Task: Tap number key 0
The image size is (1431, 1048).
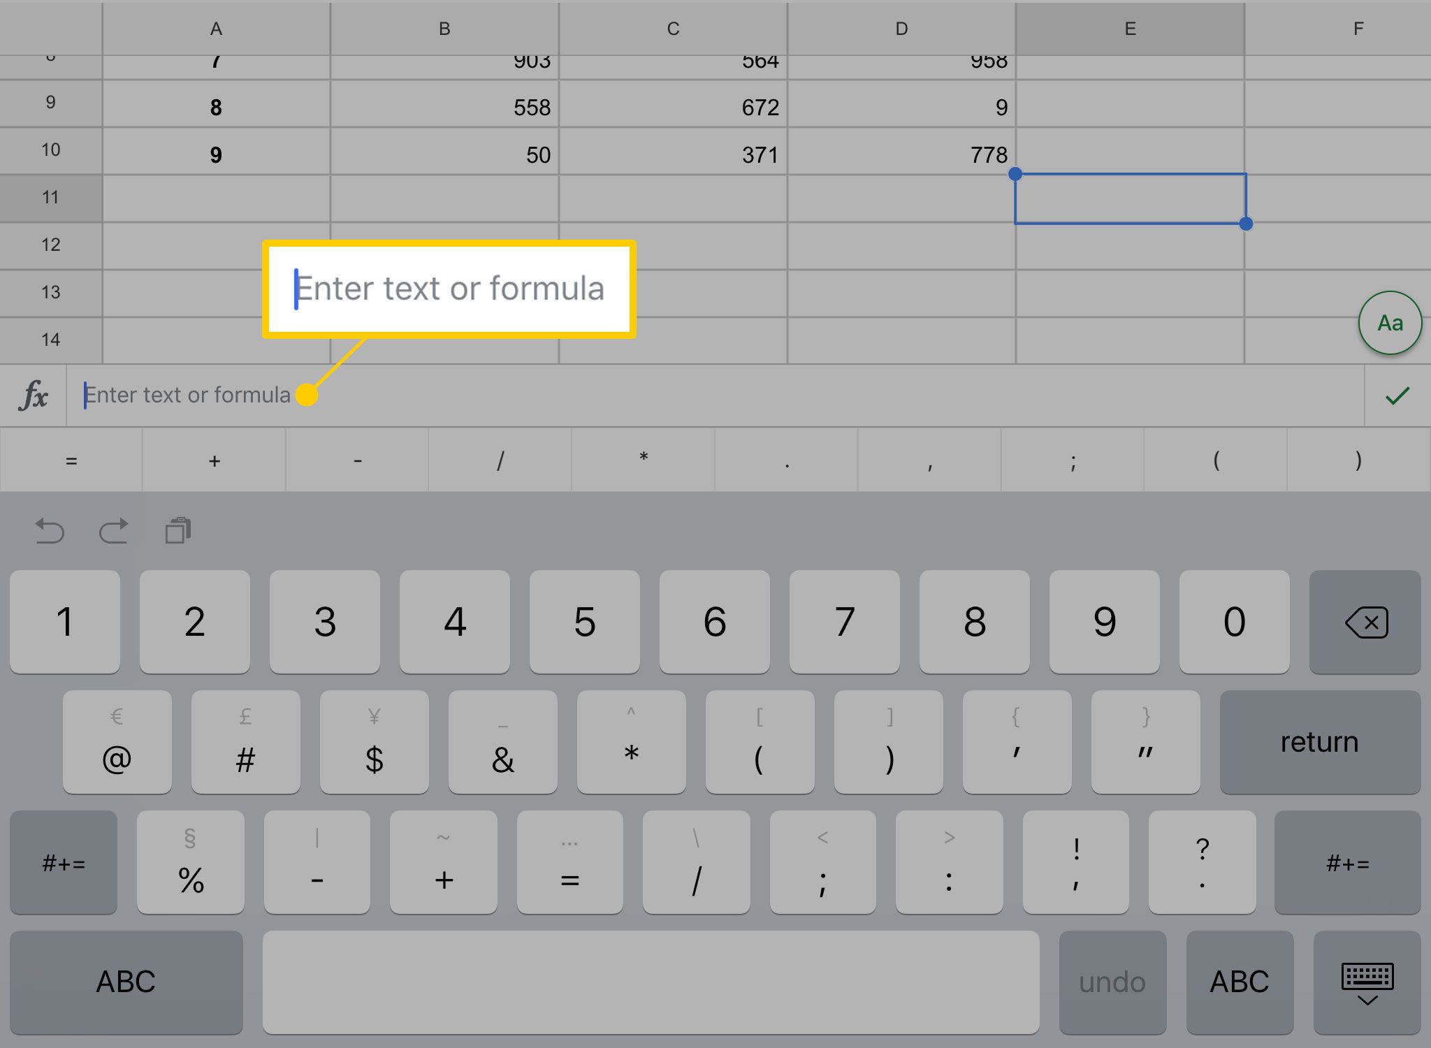Action: click(1235, 622)
